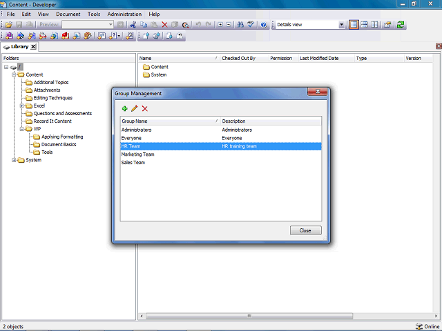This screenshot has width=442, height=331.
Task: Select Additional Topics folder in tree
Action: (51, 83)
